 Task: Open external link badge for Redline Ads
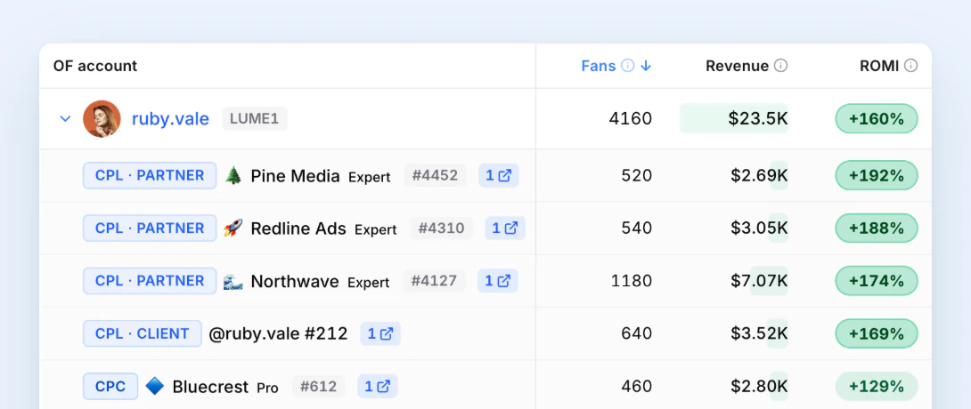pos(505,229)
